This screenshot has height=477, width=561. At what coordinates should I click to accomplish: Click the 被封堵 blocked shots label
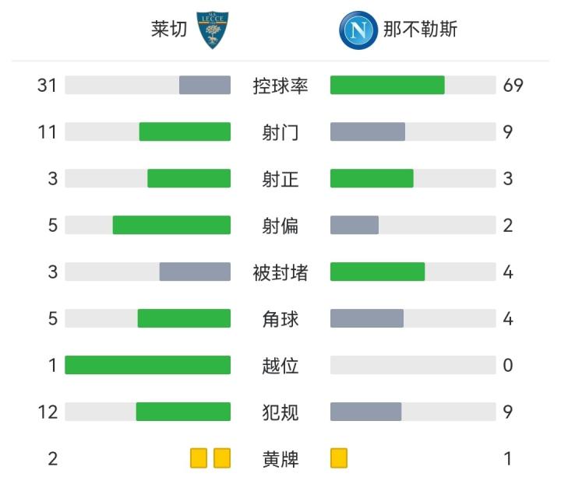[x=280, y=272]
